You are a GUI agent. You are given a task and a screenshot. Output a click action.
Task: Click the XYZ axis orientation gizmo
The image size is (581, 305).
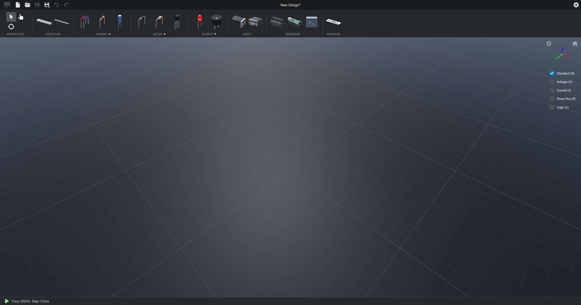pyautogui.click(x=562, y=54)
